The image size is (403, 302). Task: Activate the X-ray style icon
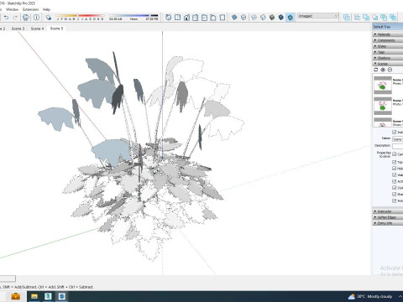234,18
